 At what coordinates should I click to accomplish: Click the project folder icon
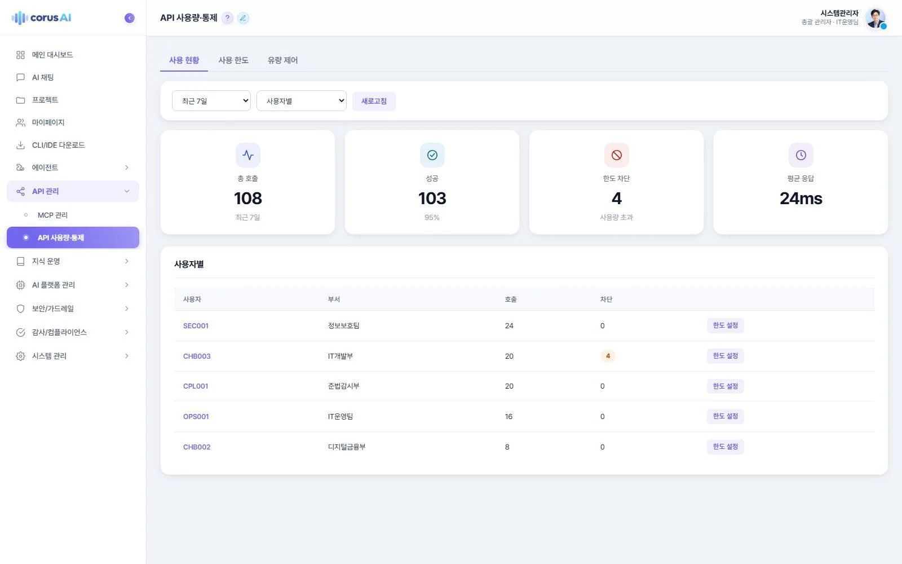pyautogui.click(x=21, y=100)
